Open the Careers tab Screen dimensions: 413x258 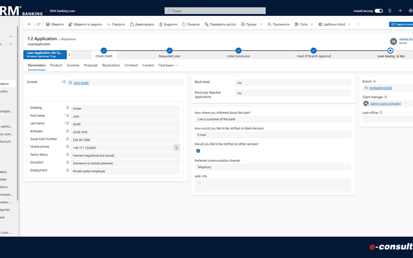point(148,65)
